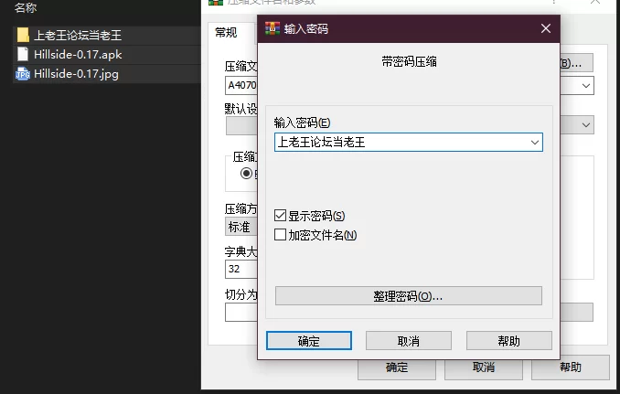The width and height of the screenshot is (620, 394).
Task: Click 整理密码(O)... button
Action: point(409,296)
